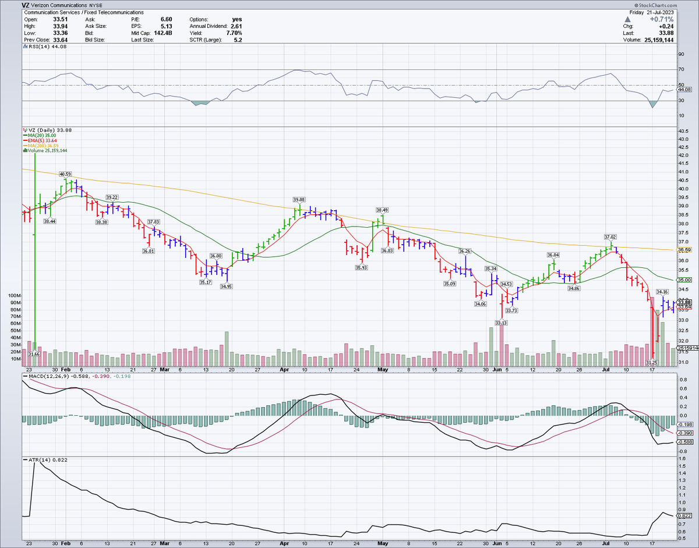
Task: Click the -0.390 MACD signal axis value
Action: click(685, 433)
